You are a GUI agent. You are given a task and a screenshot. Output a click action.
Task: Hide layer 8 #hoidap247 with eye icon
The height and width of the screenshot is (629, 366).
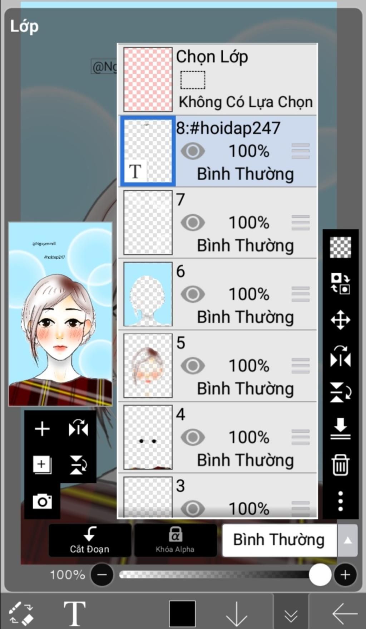click(x=193, y=151)
